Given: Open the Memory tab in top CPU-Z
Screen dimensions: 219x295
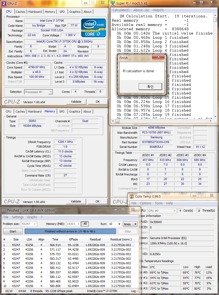Looking at the screenshot, I should [x=50, y=12].
